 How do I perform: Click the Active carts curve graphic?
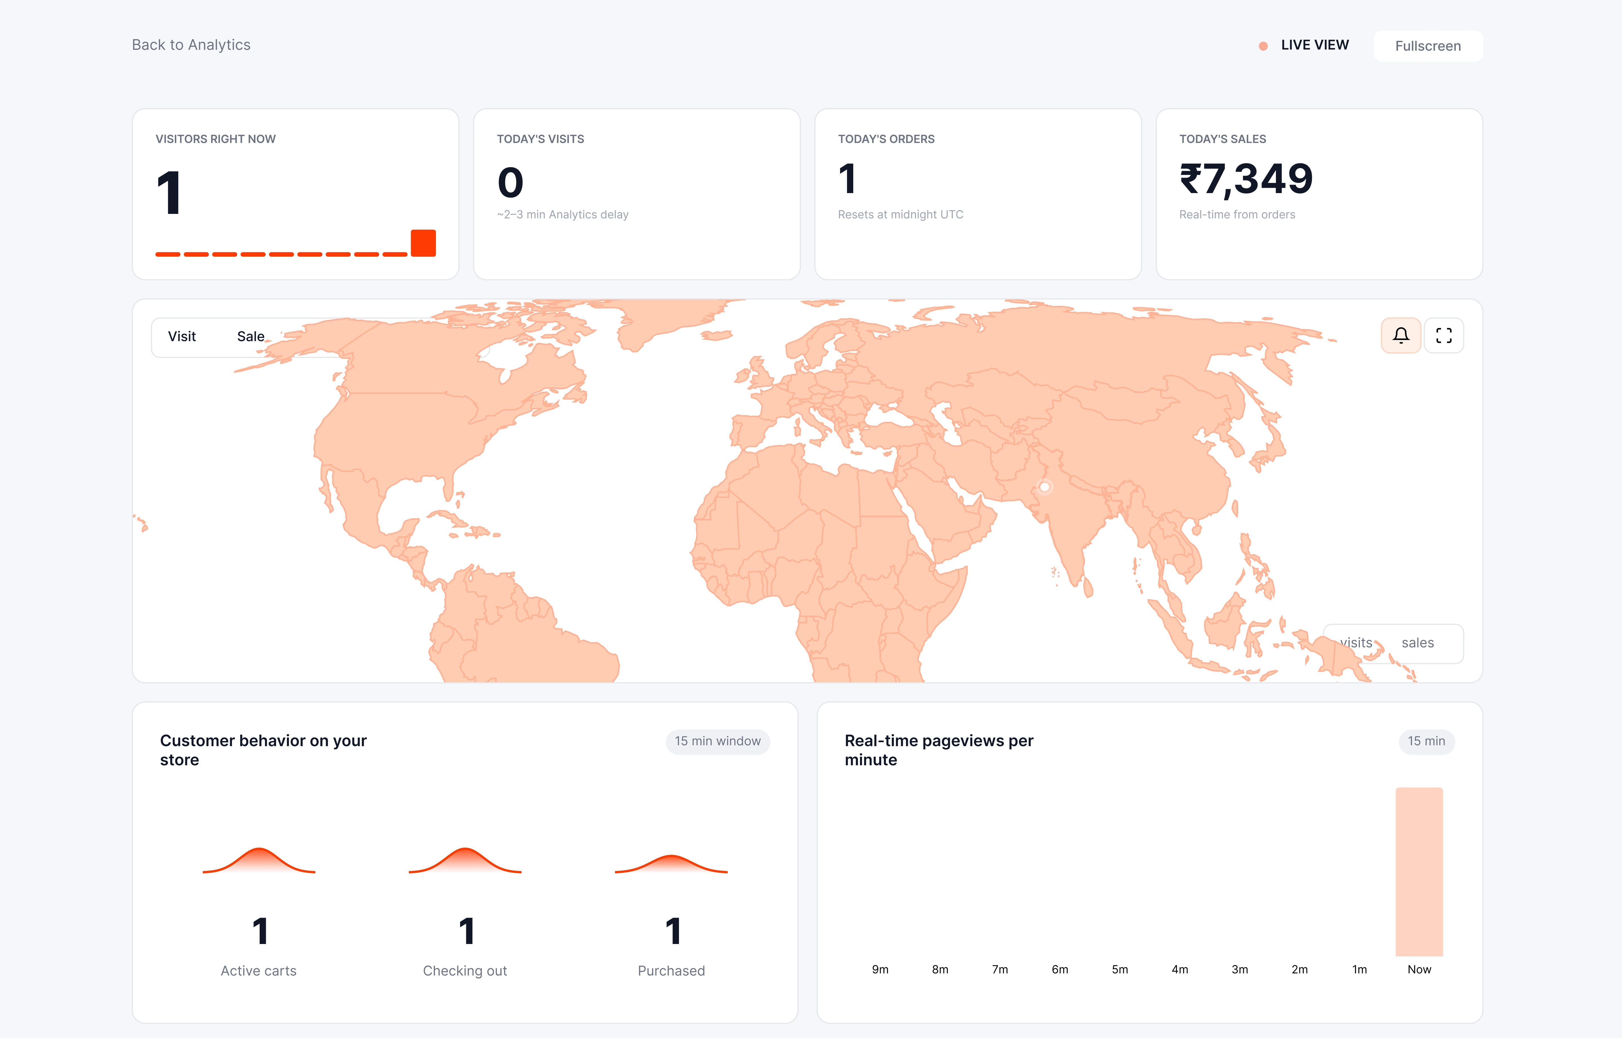pyautogui.click(x=259, y=860)
